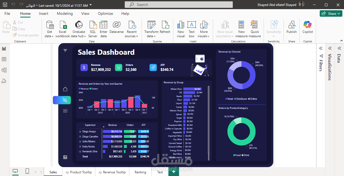The height and width of the screenshot is (176, 344).
Task: Add a Text box to report
Action: pos(192,29)
